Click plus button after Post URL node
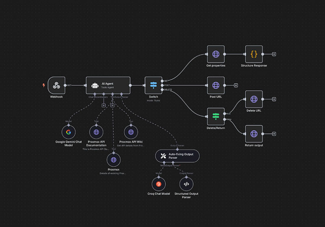 (x=236, y=85)
